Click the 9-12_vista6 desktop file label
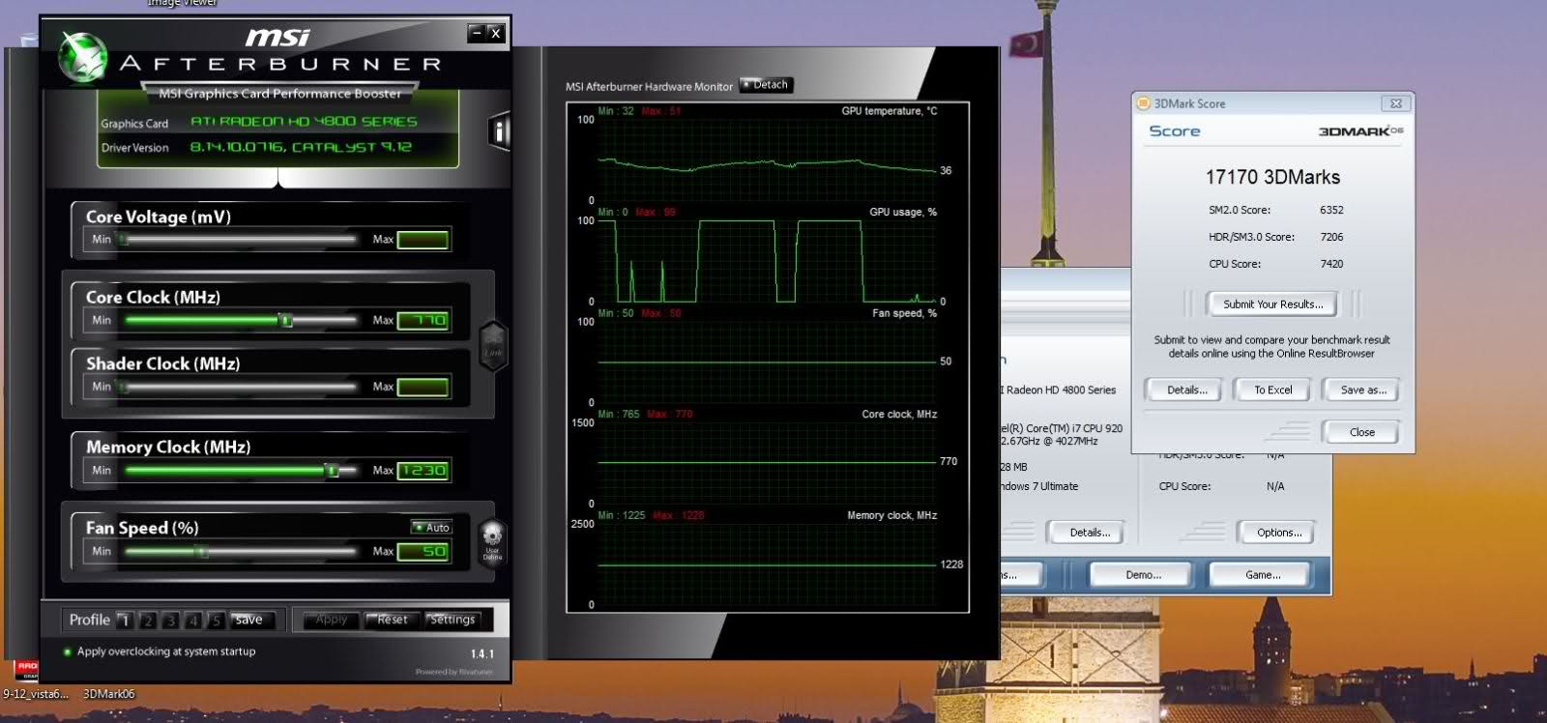 coord(35,694)
